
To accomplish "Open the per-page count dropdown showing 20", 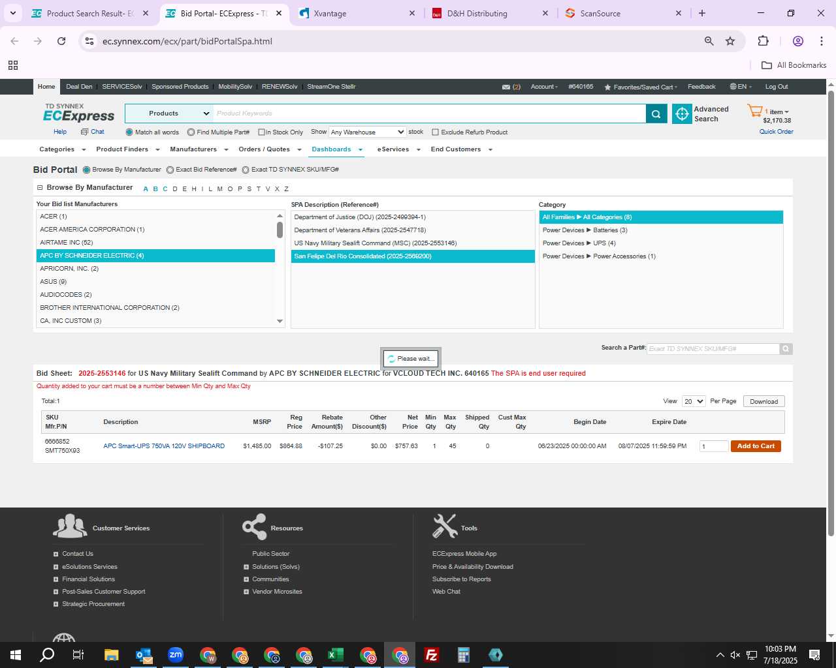I will [x=694, y=401].
